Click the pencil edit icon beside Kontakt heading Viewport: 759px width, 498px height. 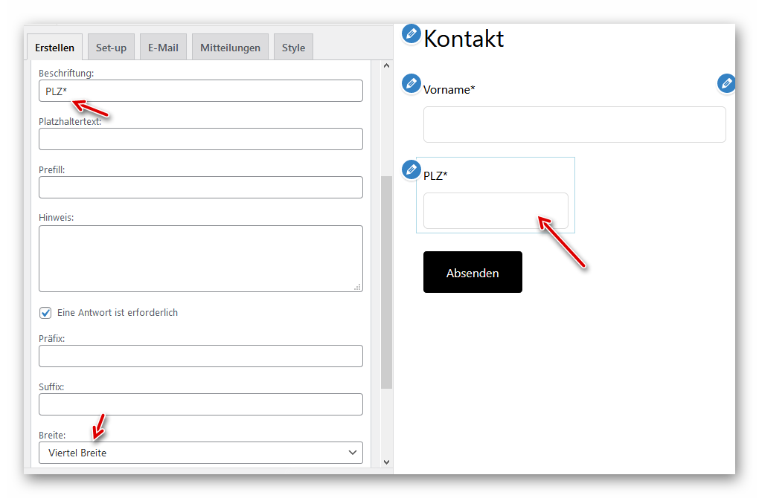(x=411, y=33)
